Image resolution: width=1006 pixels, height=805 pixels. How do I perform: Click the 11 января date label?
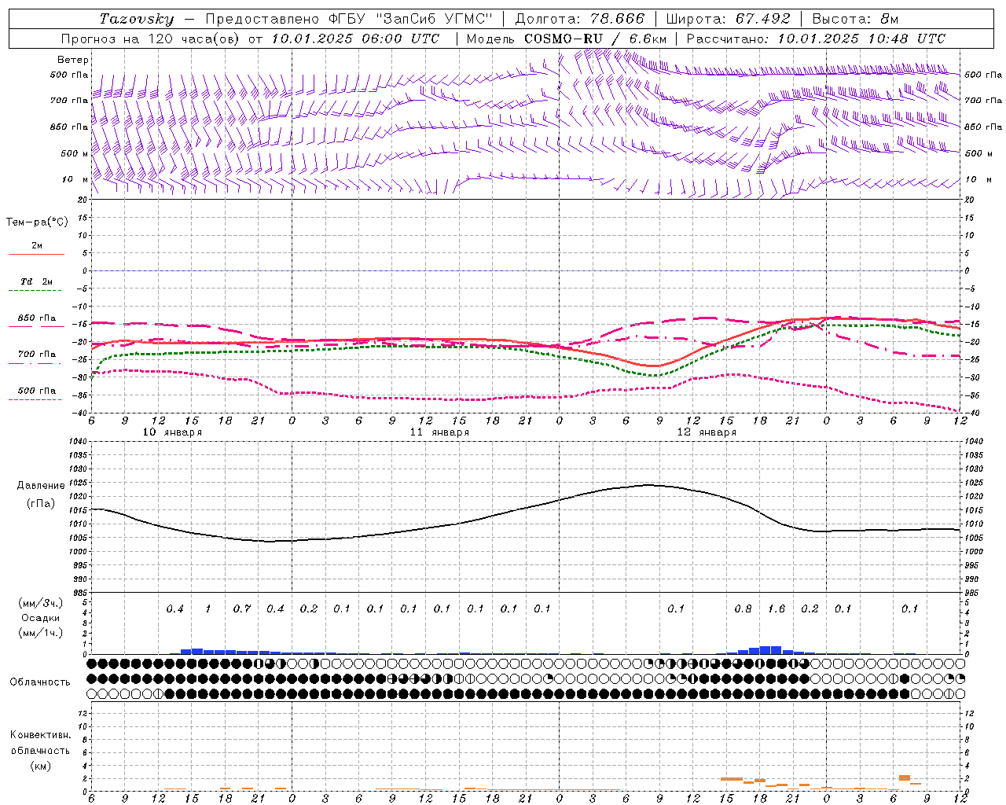[x=439, y=432]
